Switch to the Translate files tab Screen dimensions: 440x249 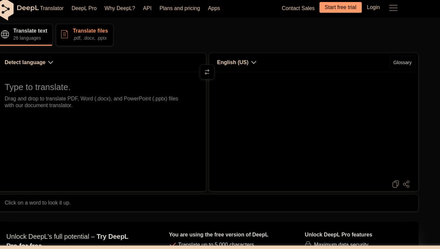(85, 35)
